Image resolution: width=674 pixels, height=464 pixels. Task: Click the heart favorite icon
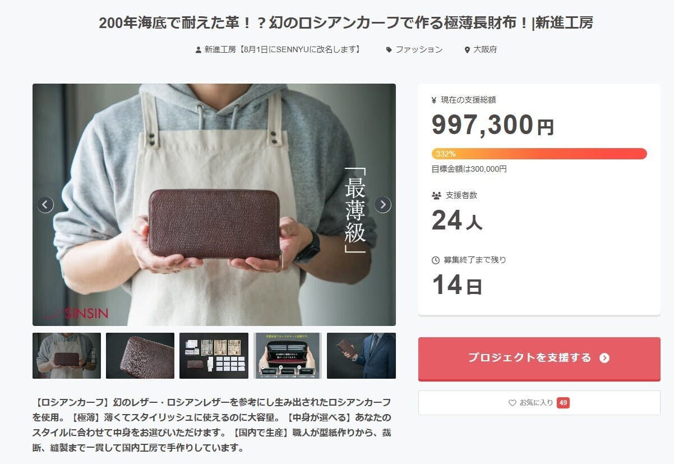tap(512, 403)
